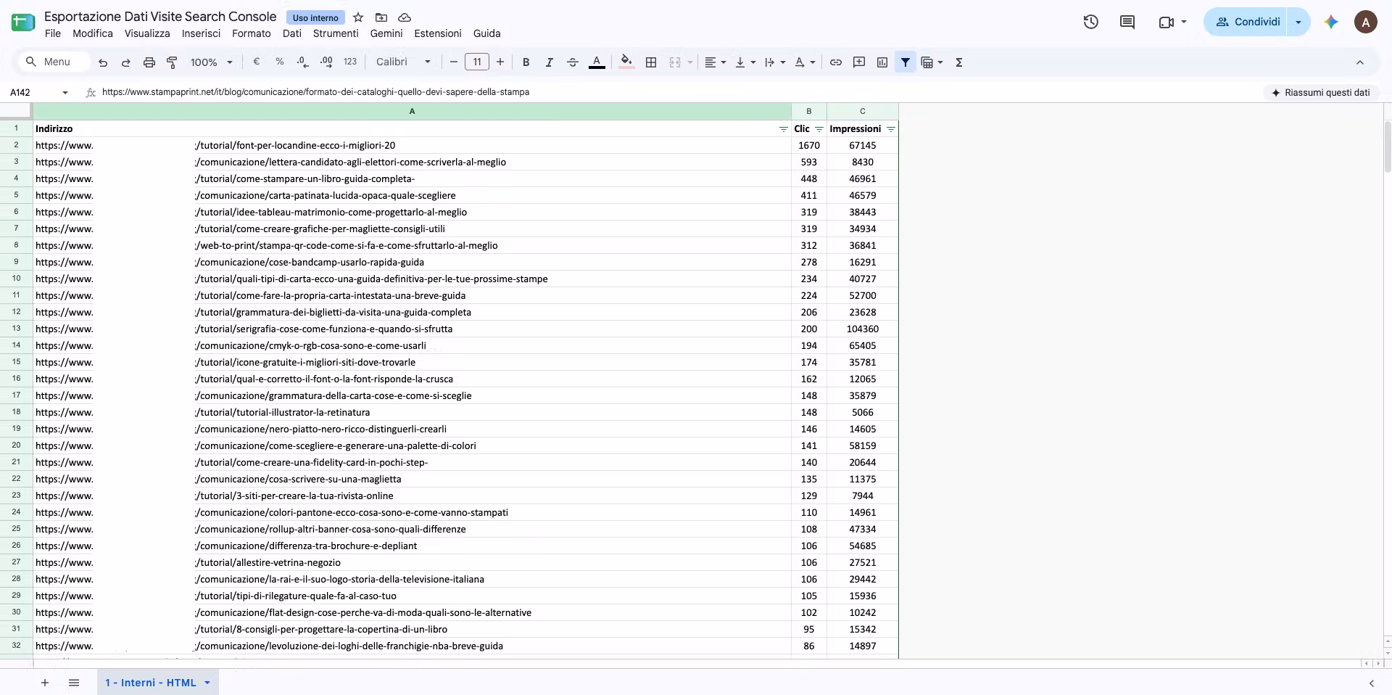Insert a link
This screenshot has width=1392, height=695.
coord(835,62)
